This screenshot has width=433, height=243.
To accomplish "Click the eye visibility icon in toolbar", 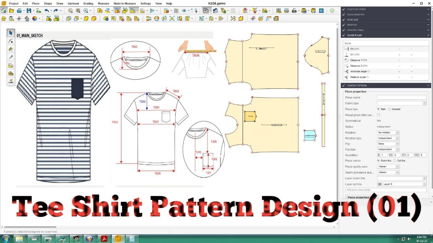I will (184, 11).
